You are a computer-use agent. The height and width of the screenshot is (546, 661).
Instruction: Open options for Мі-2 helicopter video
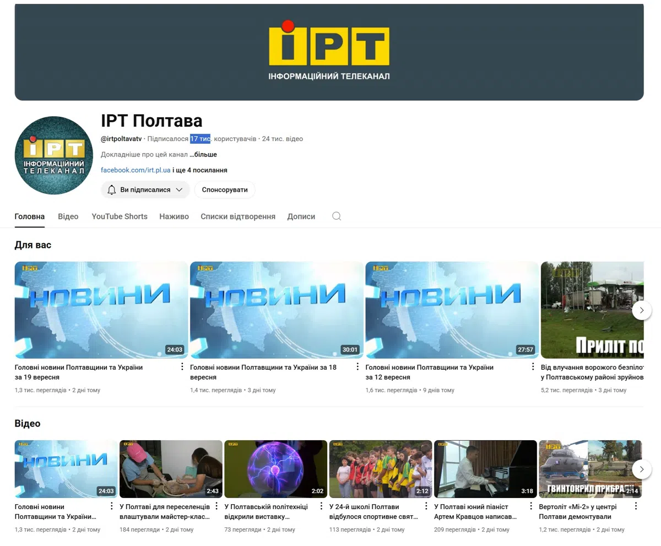(636, 506)
